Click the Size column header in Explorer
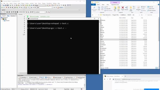The width and height of the screenshot is (160, 90). 142,18
